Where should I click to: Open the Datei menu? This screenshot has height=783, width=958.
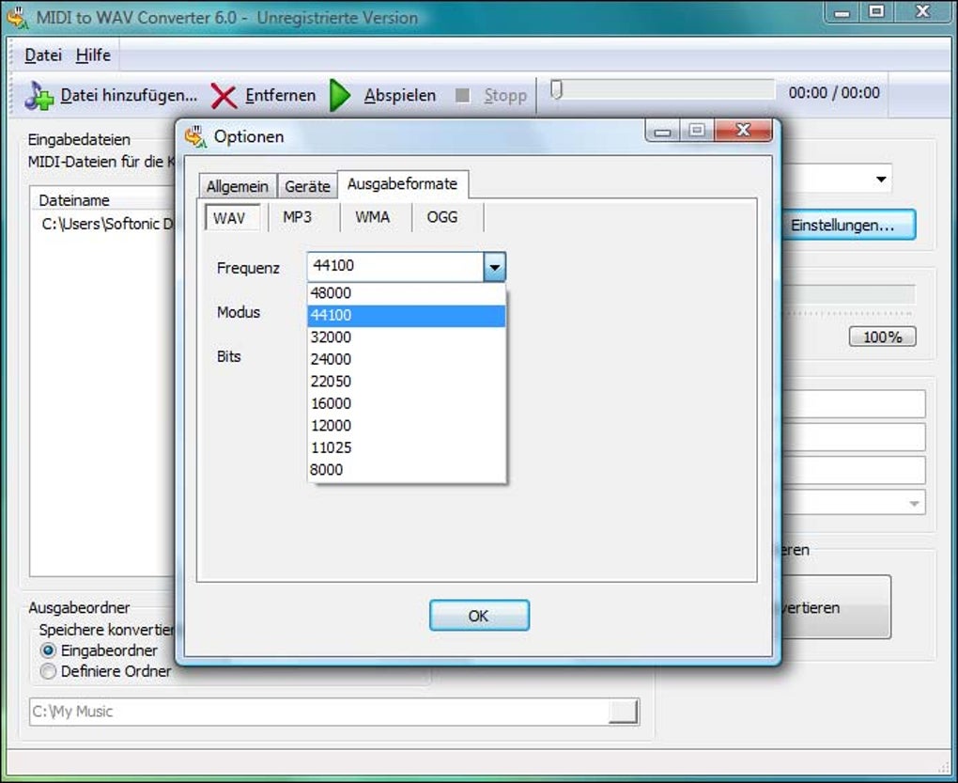click(43, 55)
